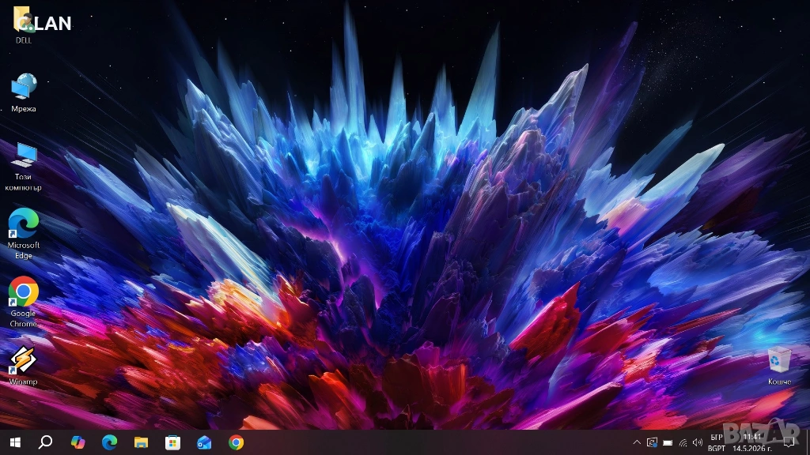Image resolution: width=810 pixels, height=455 pixels.
Task: Launch Copilot from the taskbar
Action: (78, 442)
